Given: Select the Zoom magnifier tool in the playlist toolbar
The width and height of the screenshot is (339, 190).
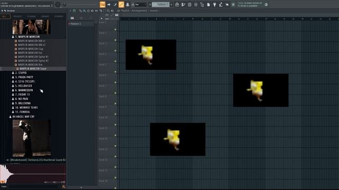Looking at the screenshot, I should (x=108, y=11).
